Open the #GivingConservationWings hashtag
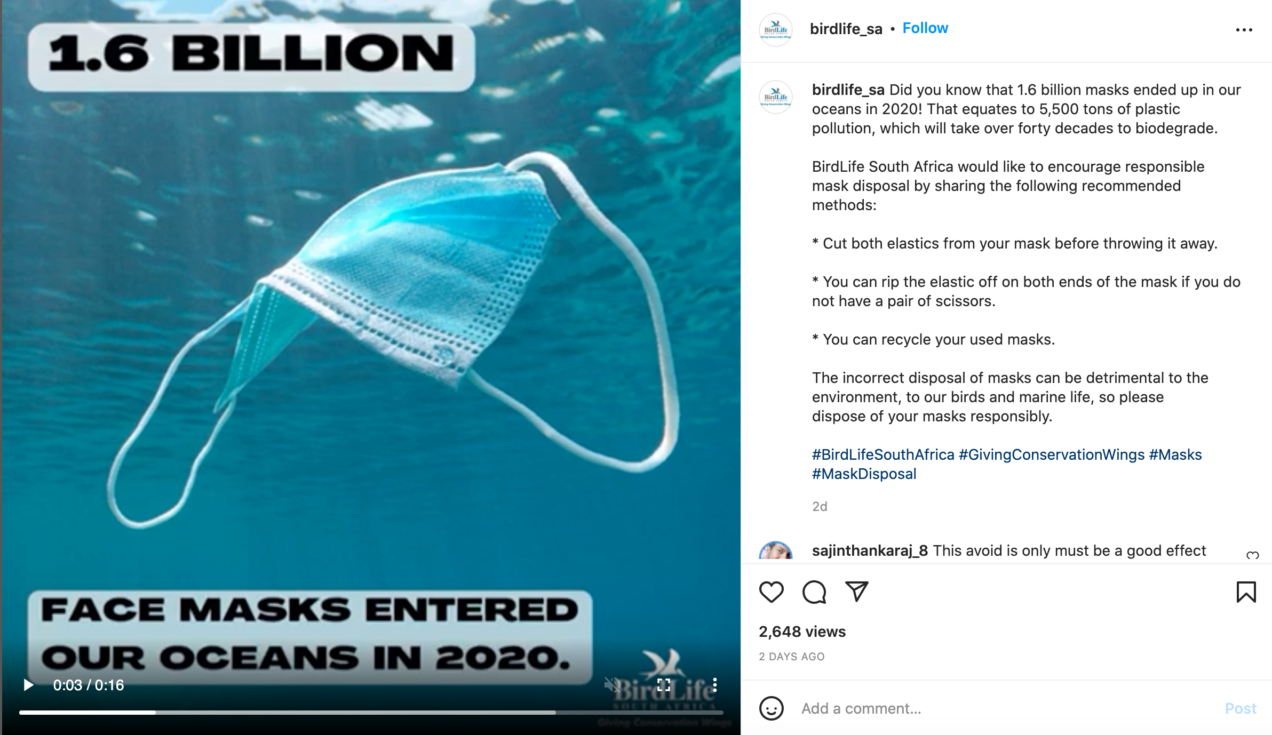The width and height of the screenshot is (1272, 735). tap(1052, 454)
